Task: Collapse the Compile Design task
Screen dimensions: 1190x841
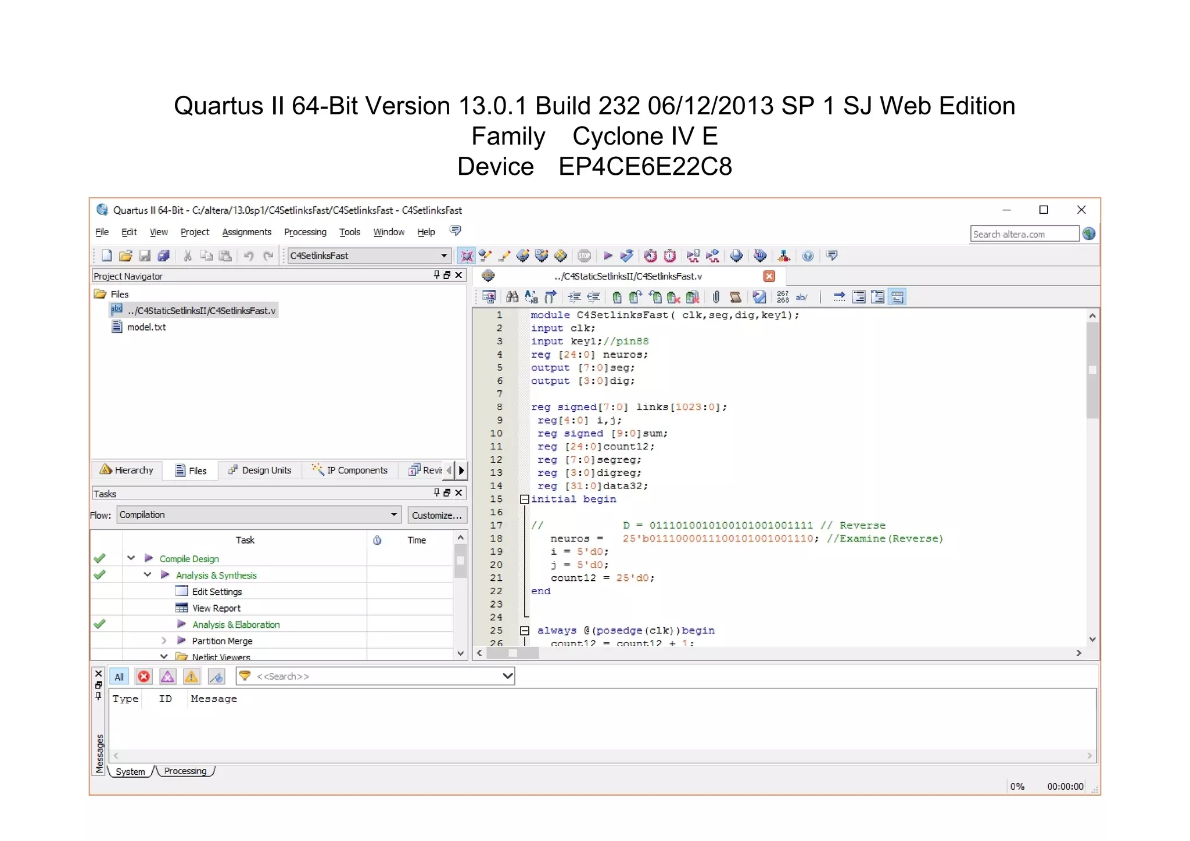Action: (131, 558)
